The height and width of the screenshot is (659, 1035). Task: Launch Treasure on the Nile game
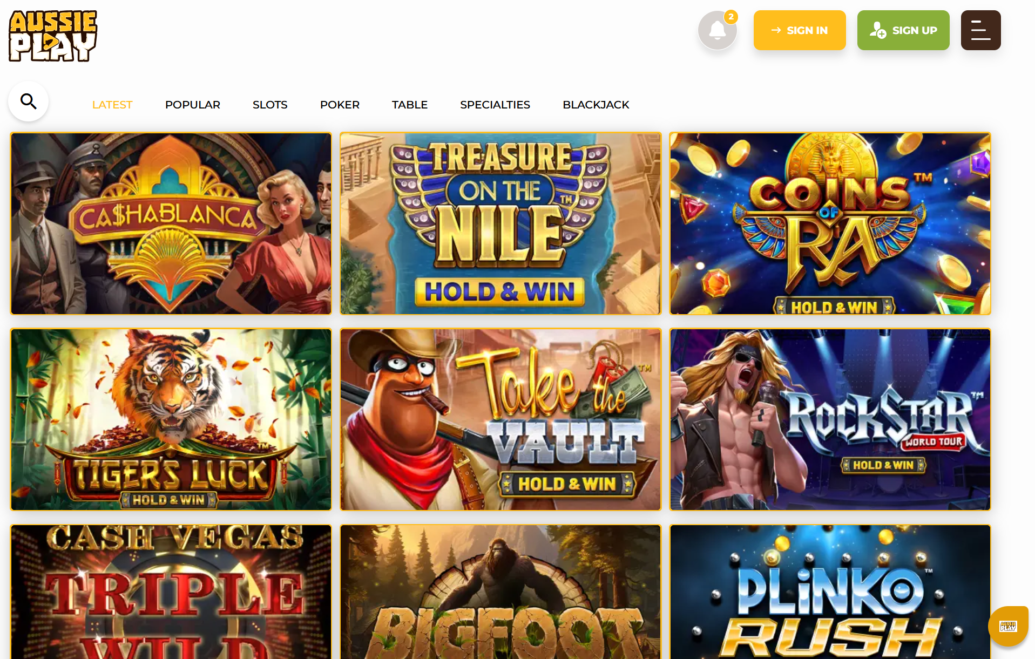coord(500,223)
